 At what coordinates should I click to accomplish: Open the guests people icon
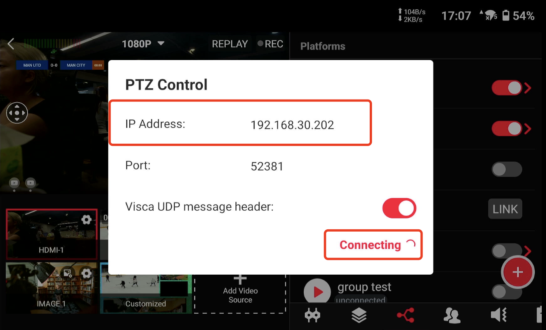coord(452,315)
